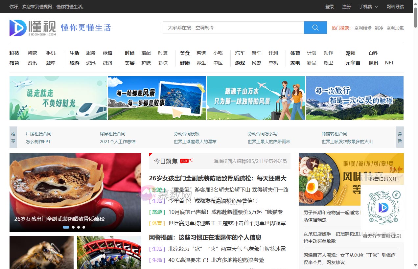
Task: Focus the search input field
Action: point(233,28)
